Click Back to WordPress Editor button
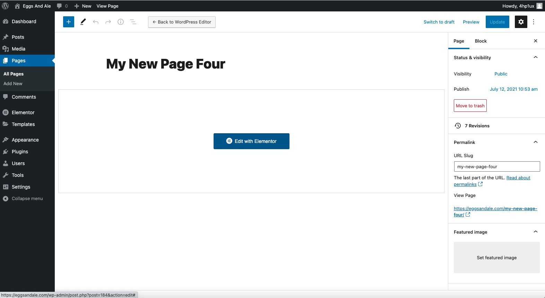This screenshot has height=298, width=545. [182, 22]
